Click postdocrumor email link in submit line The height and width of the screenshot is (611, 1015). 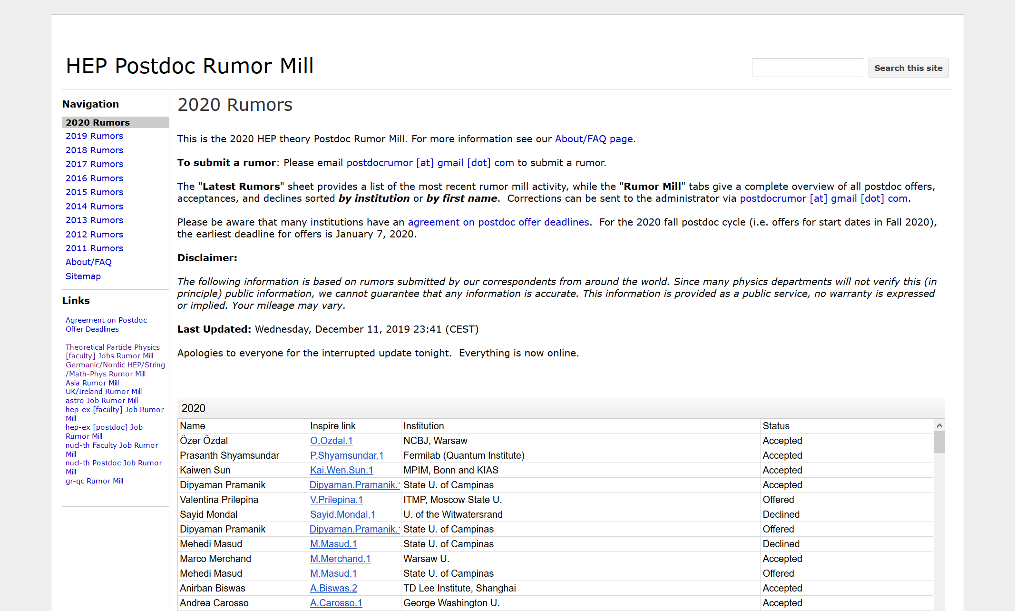[x=430, y=162]
